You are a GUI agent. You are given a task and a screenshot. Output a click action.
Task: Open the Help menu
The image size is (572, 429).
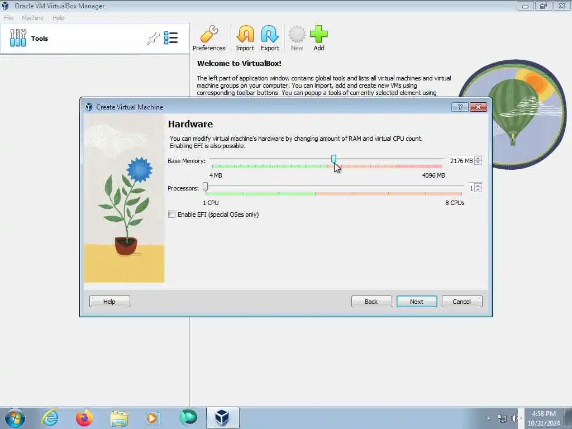click(x=58, y=18)
